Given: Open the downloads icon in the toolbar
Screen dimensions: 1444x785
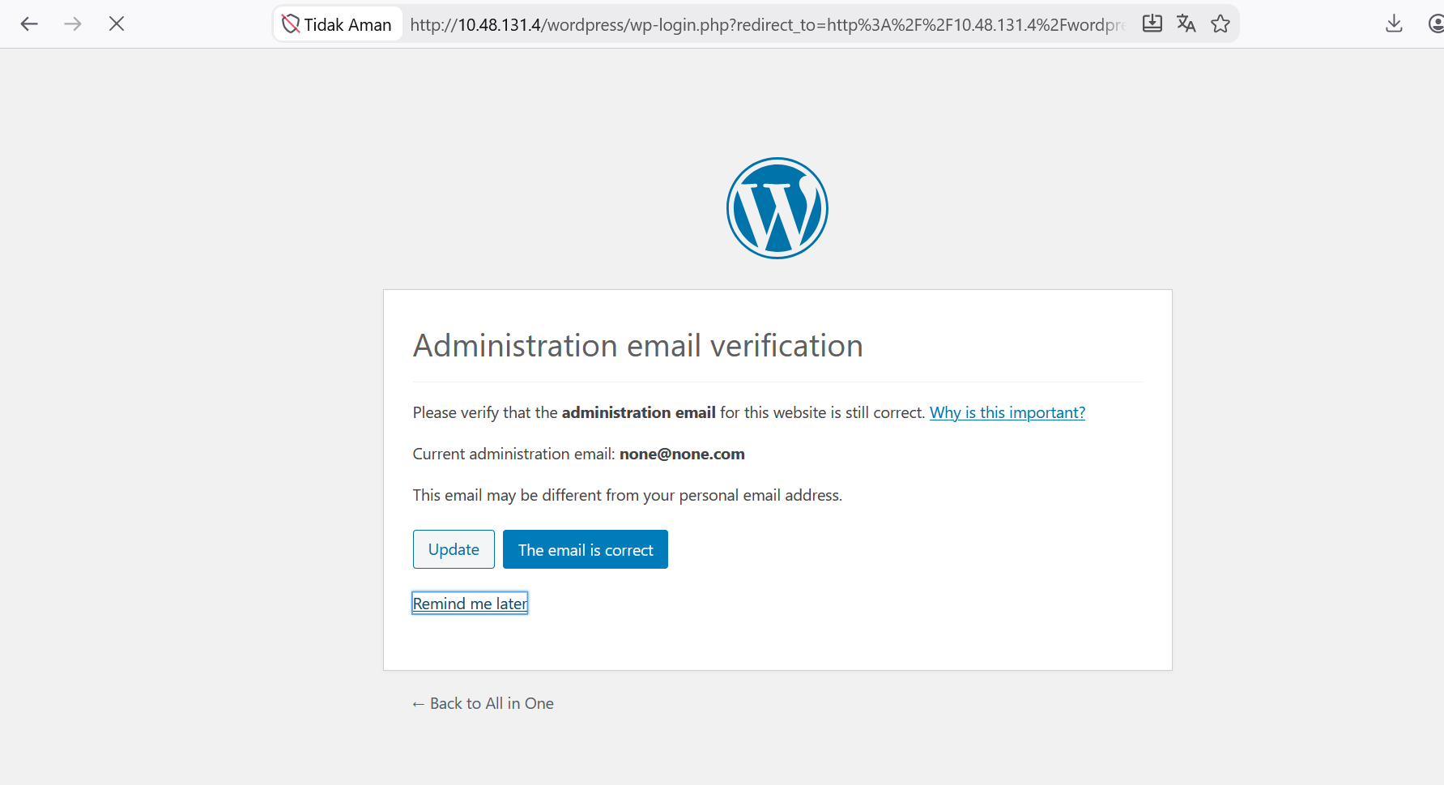Looking at the screenshot, I should pyautogui.click(x=1394, y=24).
